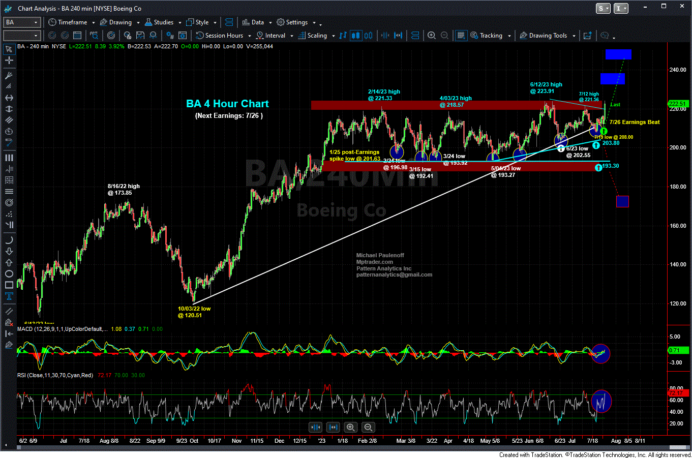692x458 pixels.
Task: Click the '7/26 Earnings Beat' annotation
Action: [x=635, y=122]
